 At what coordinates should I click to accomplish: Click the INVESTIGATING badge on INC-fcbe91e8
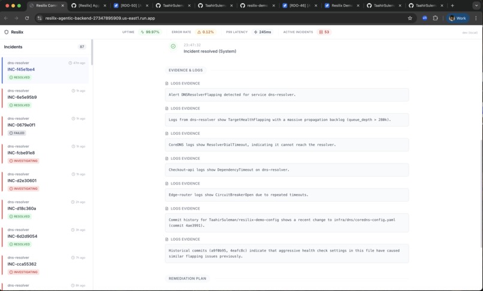pyautogui.click(x=23, y=160)
